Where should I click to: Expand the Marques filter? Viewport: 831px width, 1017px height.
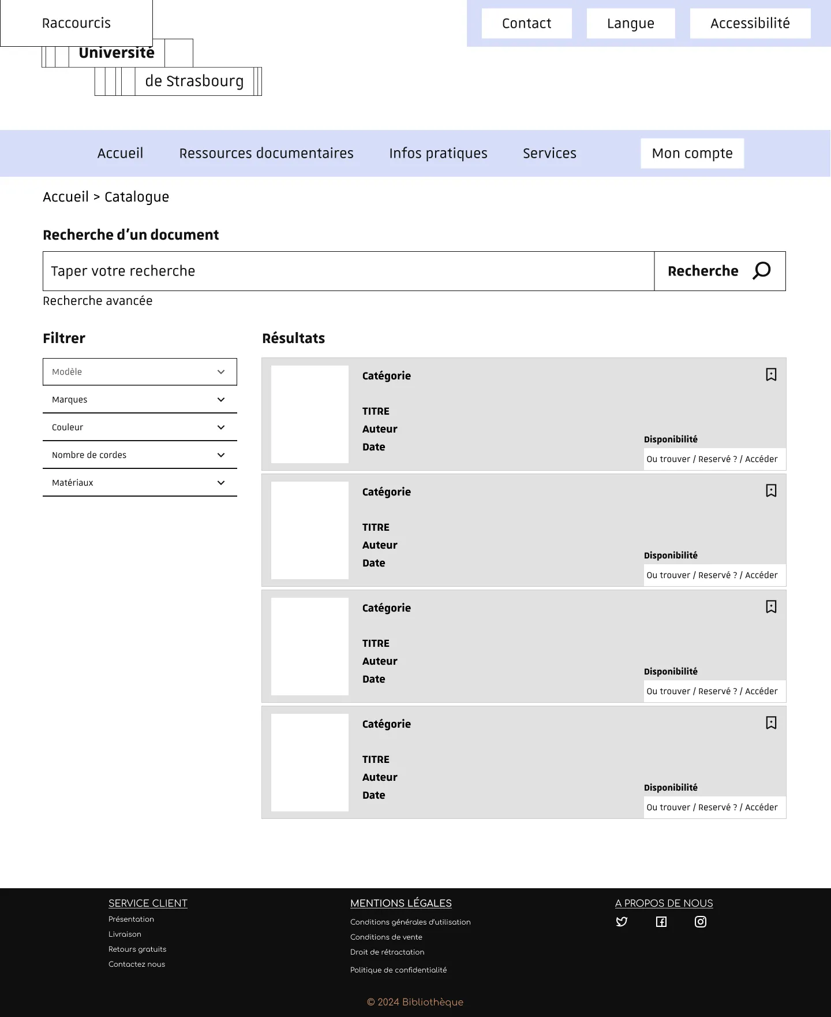click(x=140, y=400)
